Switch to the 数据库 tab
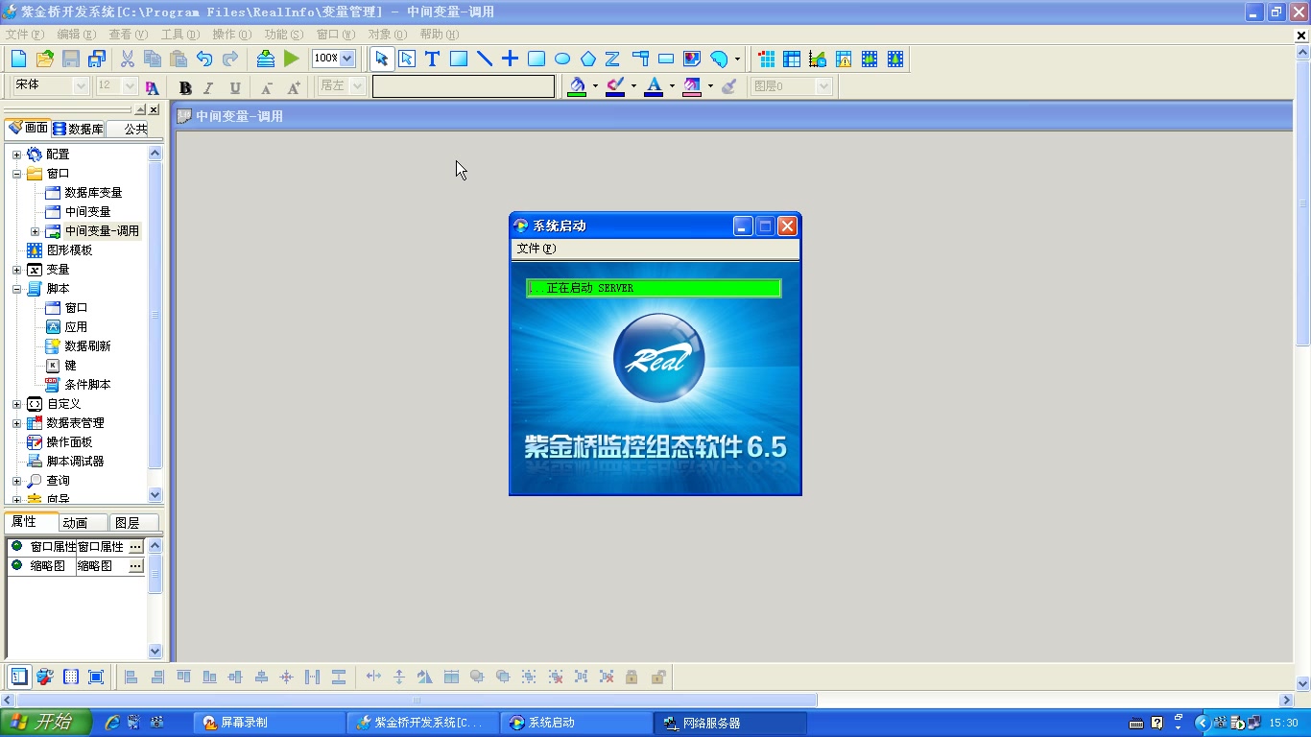 (78, 129)
